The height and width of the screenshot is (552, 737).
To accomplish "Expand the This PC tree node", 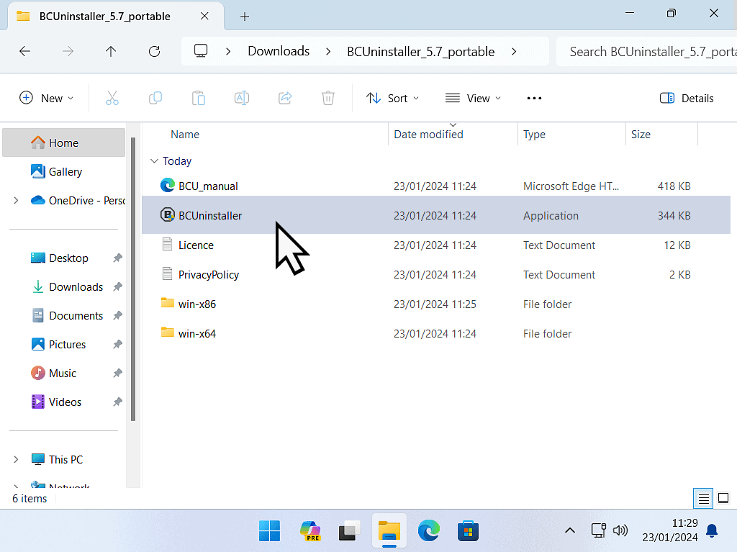I will pos(17,459).
